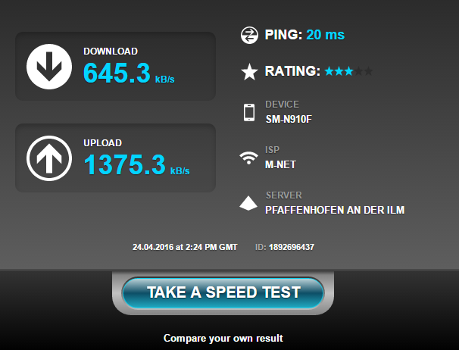The image size is (459, 350).
Task: Click the white rating star icon
Action: coord(249,72)
